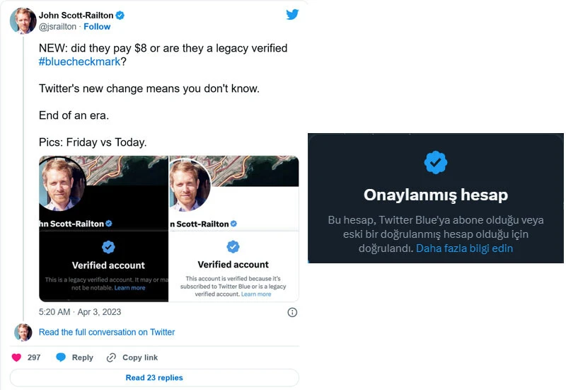This screenshot has width=566, height=390.
Task: Open the Friday dark-mode screenshot image
Action: coord(103,229)
